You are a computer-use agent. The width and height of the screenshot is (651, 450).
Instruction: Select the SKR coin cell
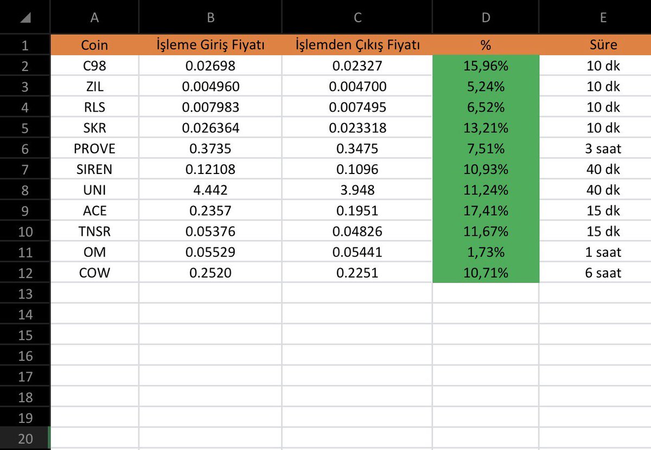tap(94, 128)
